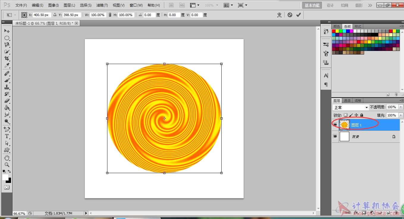Launch Bridge with the Br icon
This screenshot has width=404, height=219.
(x=171, y=5)
